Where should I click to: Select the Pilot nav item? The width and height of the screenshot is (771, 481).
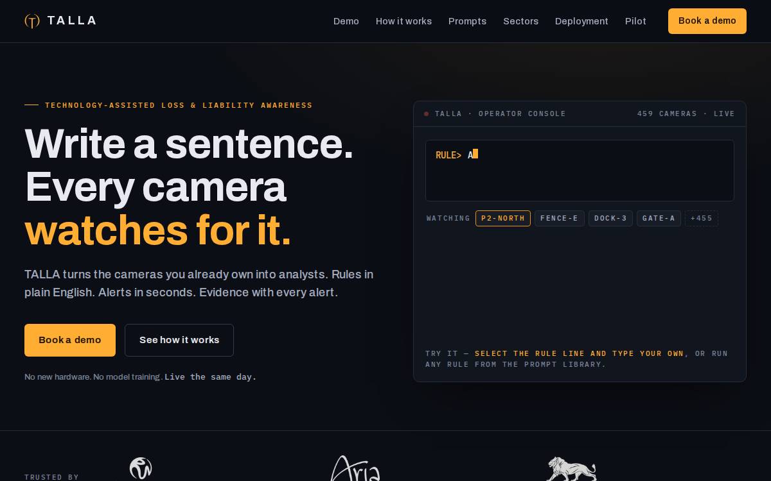[635, 21]
